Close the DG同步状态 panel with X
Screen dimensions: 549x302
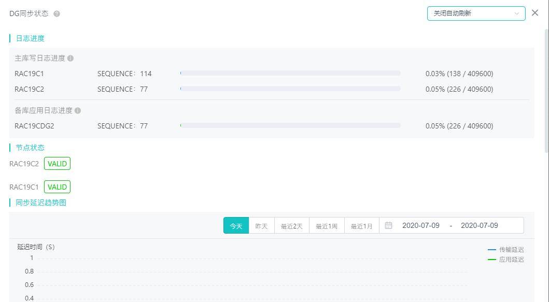click(x=535, y=13)
